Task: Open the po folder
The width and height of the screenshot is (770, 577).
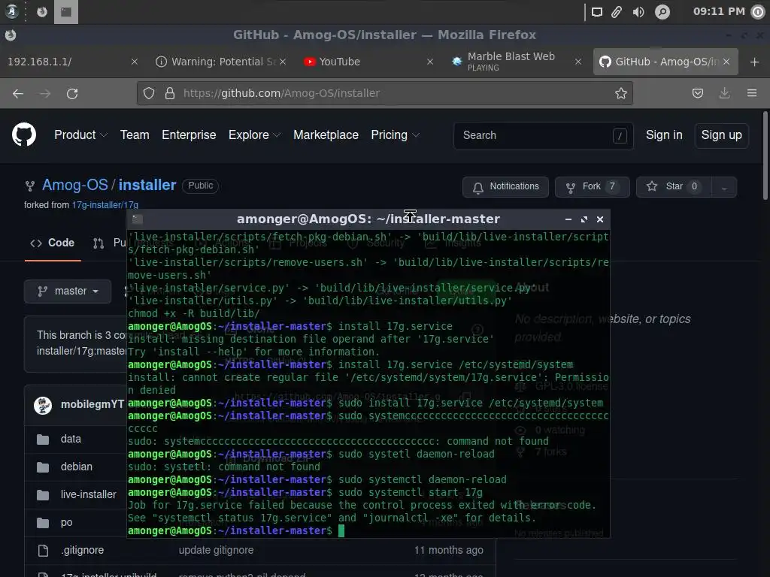Action: click(67, 523)
